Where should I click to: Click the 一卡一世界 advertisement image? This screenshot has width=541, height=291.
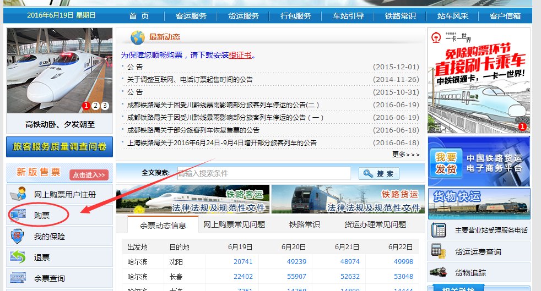479,80
